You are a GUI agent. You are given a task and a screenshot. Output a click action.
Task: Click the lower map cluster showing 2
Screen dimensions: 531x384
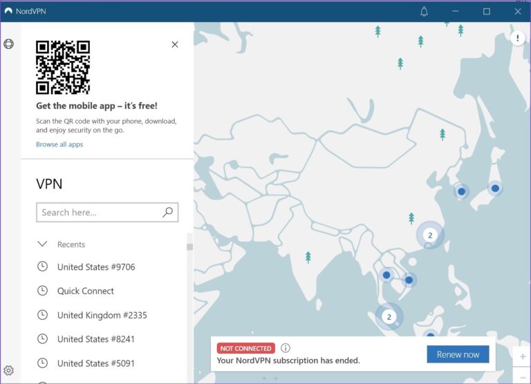(x=389, y=317)
